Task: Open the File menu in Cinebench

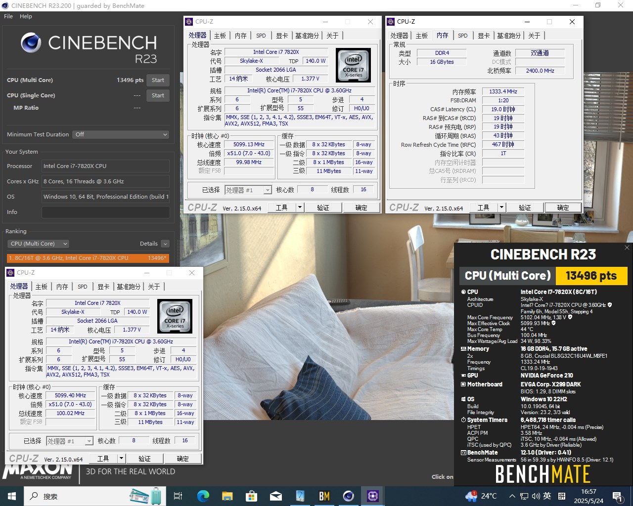Action: [x=8, y=16]
